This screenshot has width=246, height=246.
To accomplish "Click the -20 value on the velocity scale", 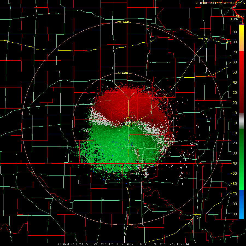I will tap(234, 143).
